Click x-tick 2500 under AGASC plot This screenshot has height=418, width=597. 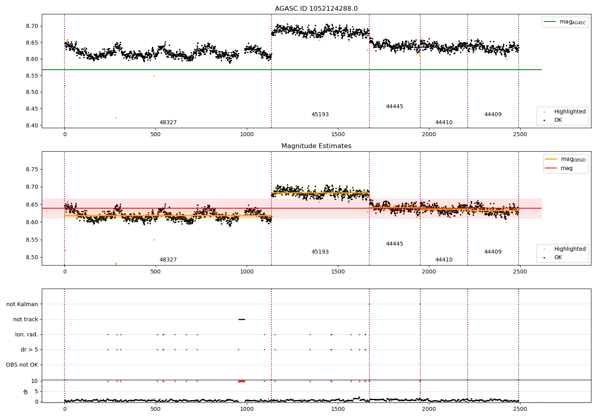520,135
